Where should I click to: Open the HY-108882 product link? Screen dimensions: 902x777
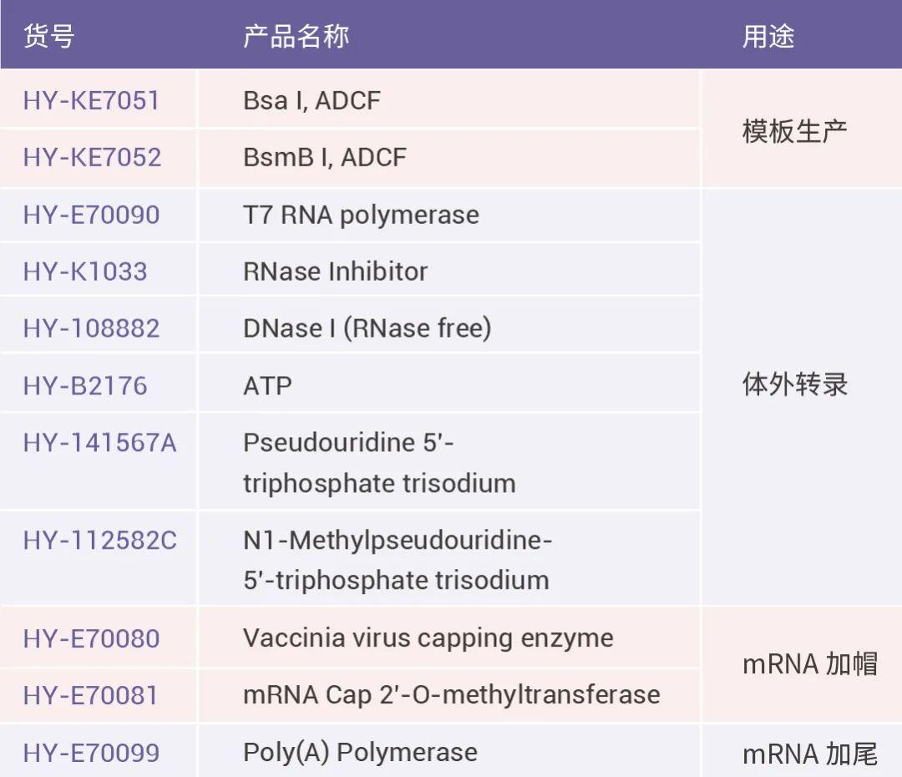(91, 328)
